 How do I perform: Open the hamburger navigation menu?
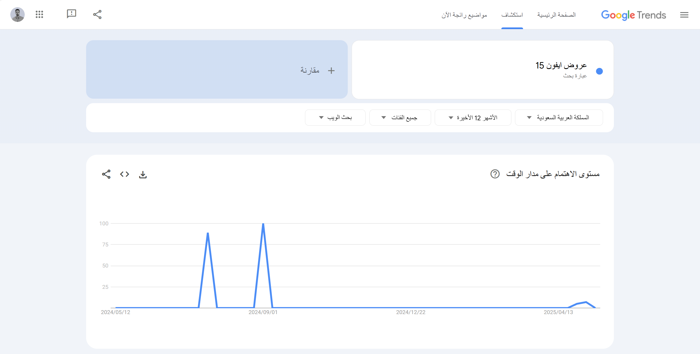(684, 15)
